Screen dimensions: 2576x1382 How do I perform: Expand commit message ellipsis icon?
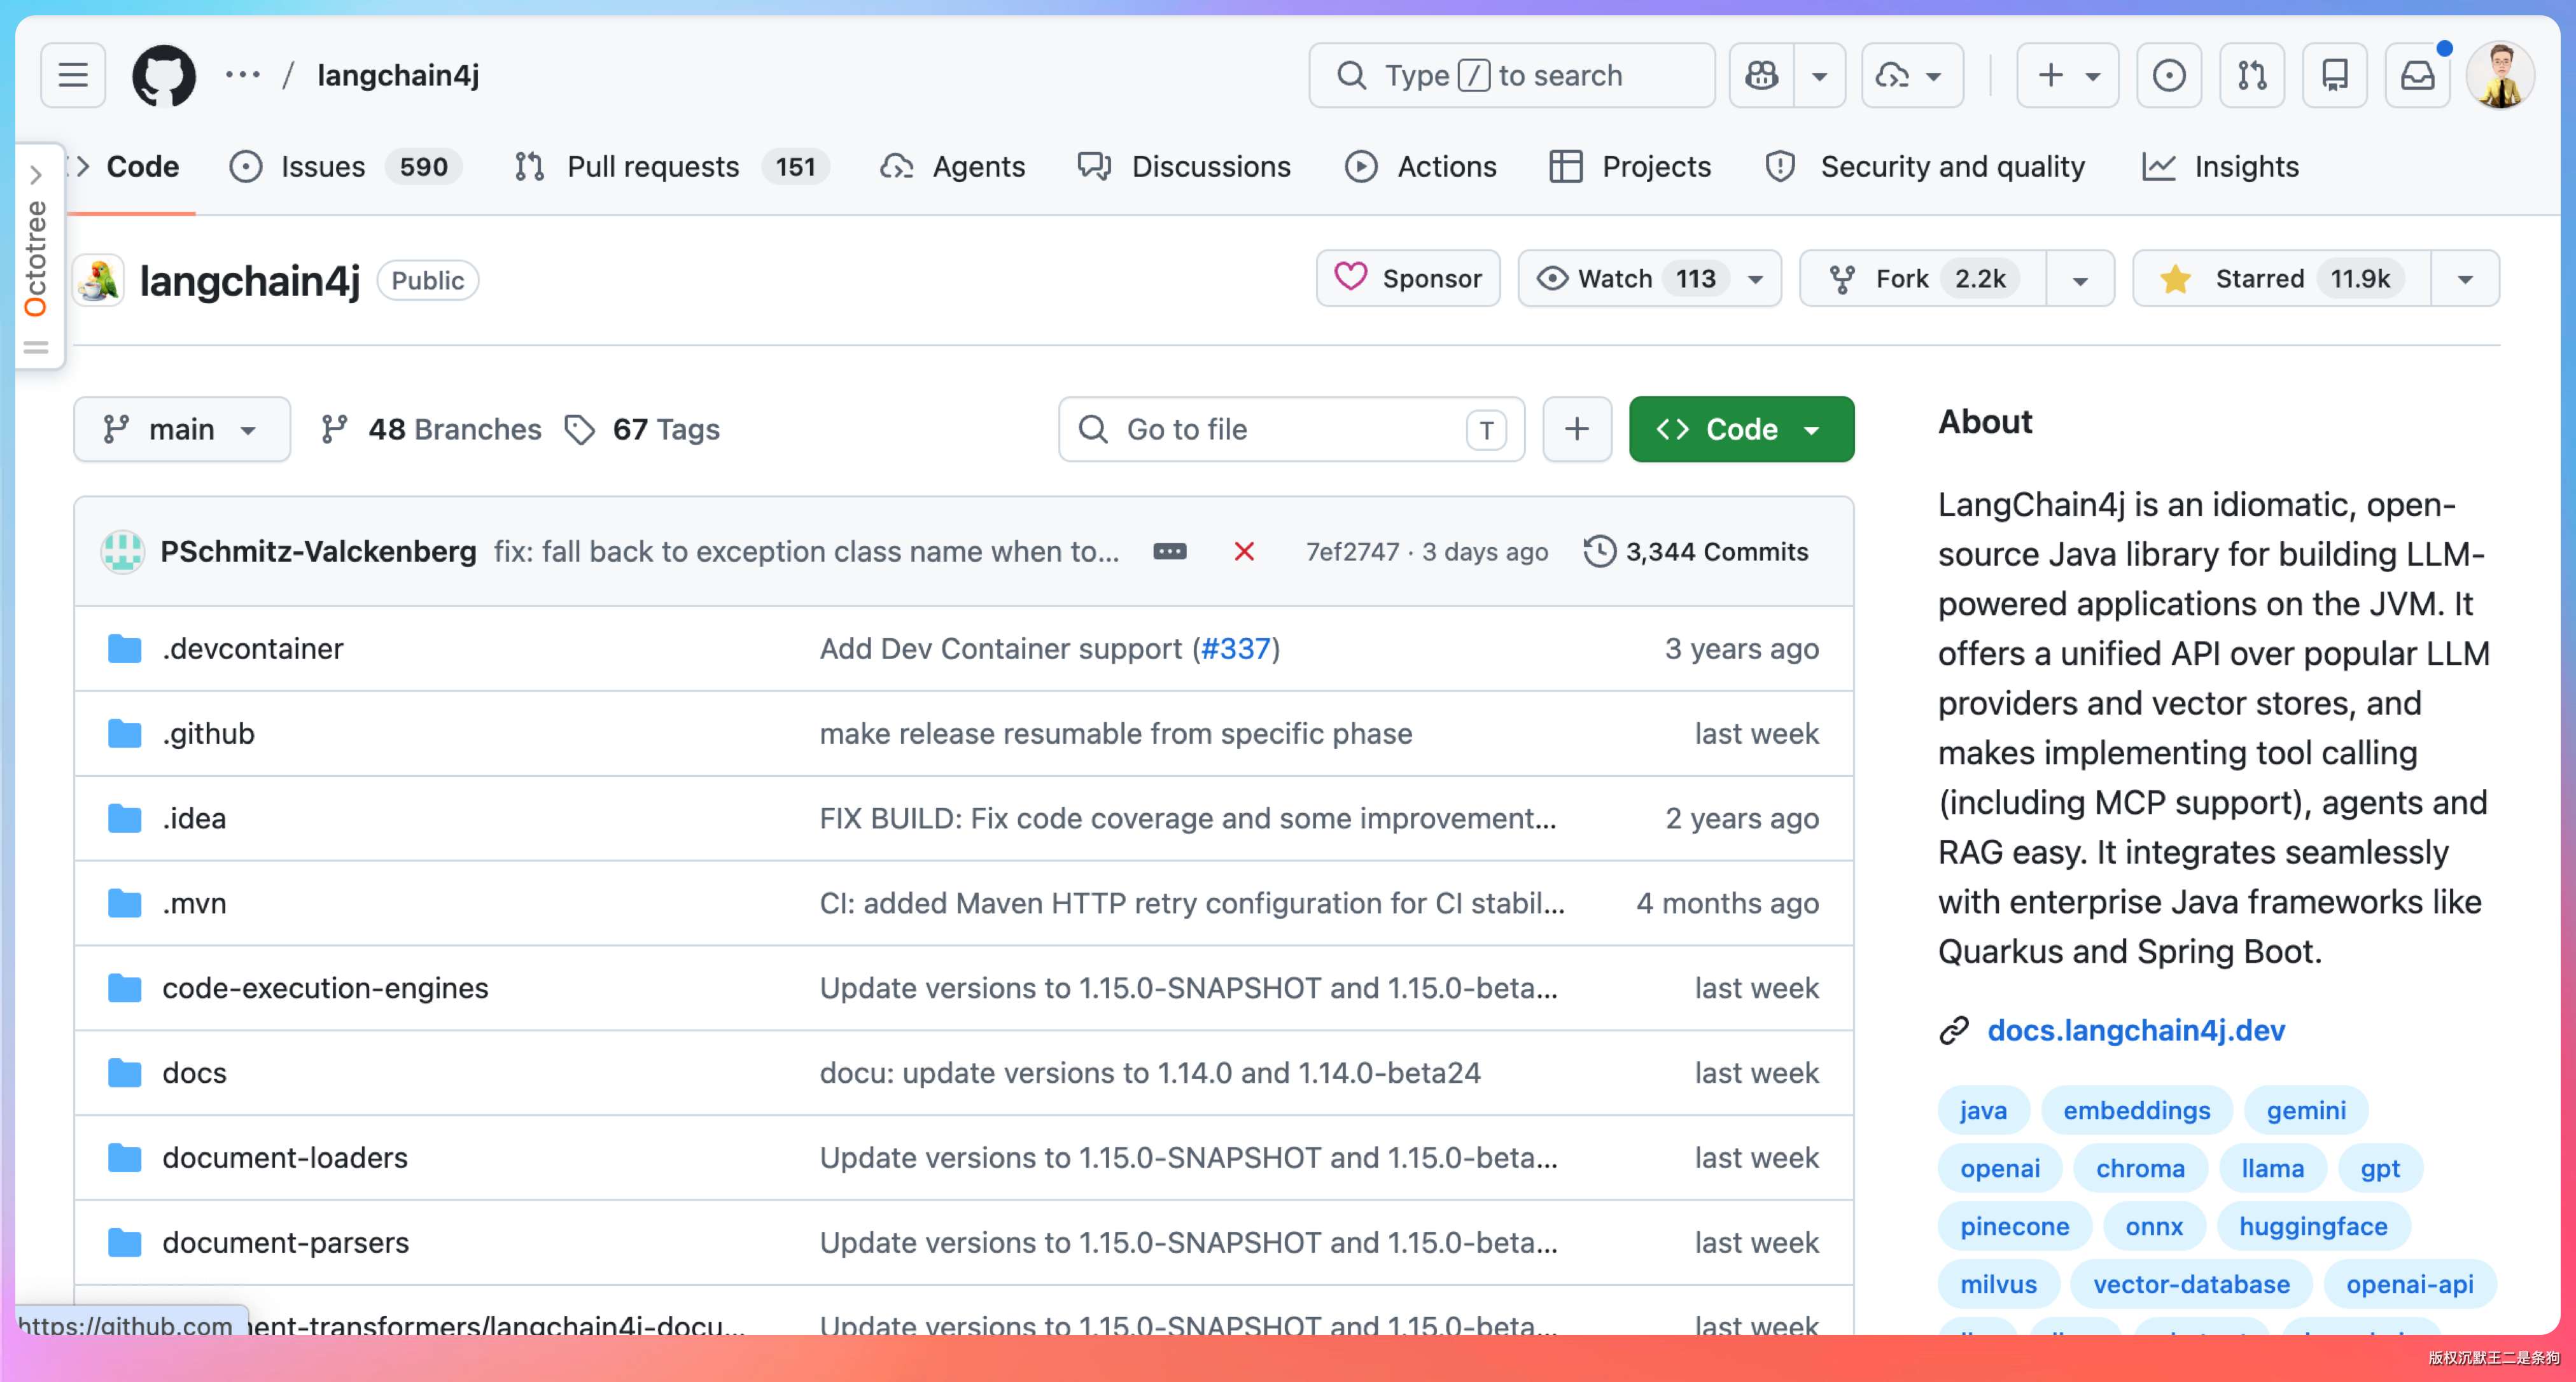pyautogui.click(x=1170, y=552)
